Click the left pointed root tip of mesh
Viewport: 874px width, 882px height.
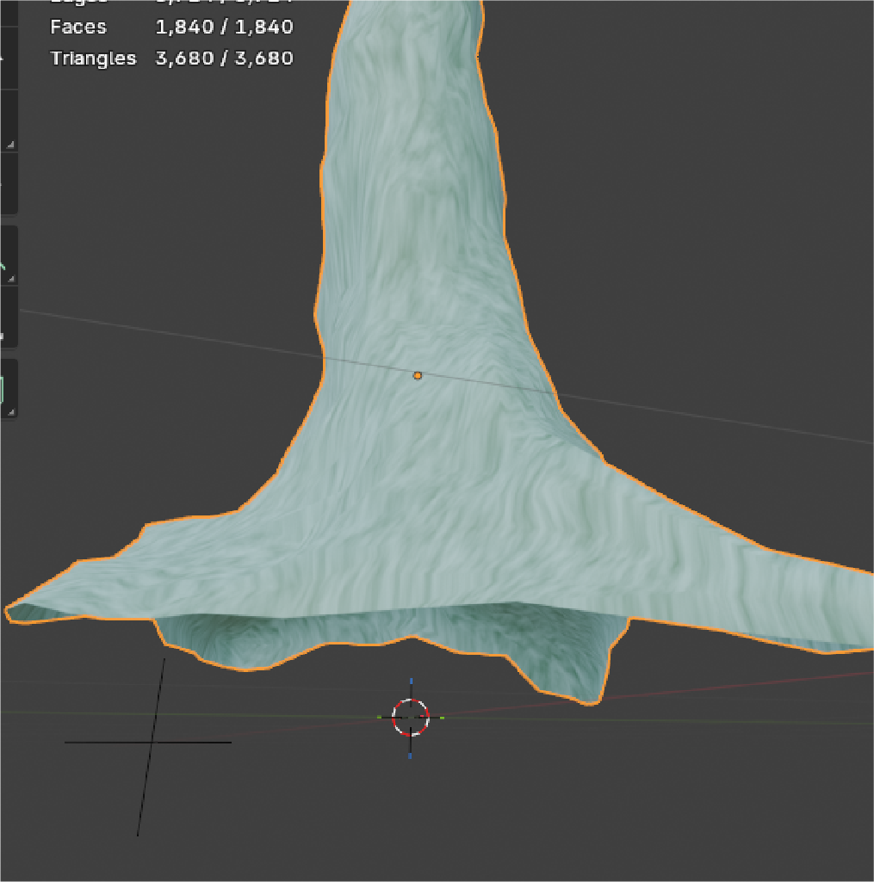pos(15,611)
